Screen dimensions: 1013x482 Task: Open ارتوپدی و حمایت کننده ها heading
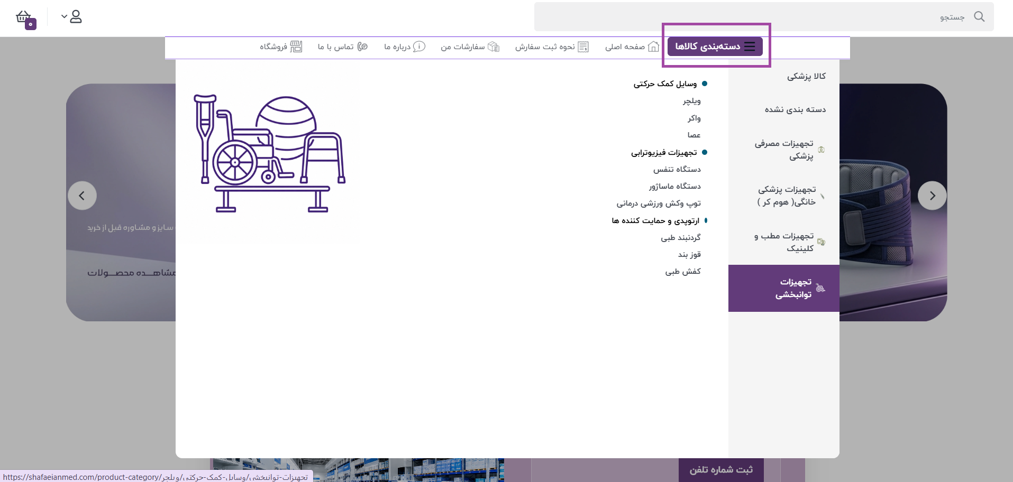[x=655, y=220]
